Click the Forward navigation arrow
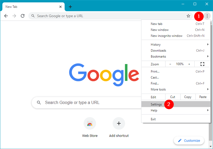Screen dimensions: 213x149 [x=14, y=16]
